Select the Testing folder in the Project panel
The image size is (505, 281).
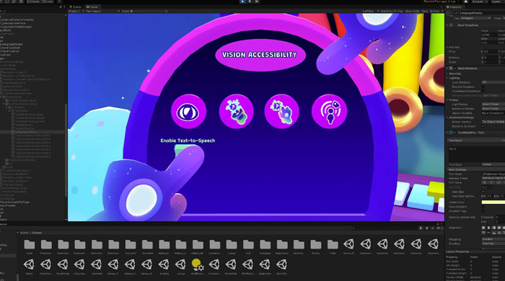[316, 247]
